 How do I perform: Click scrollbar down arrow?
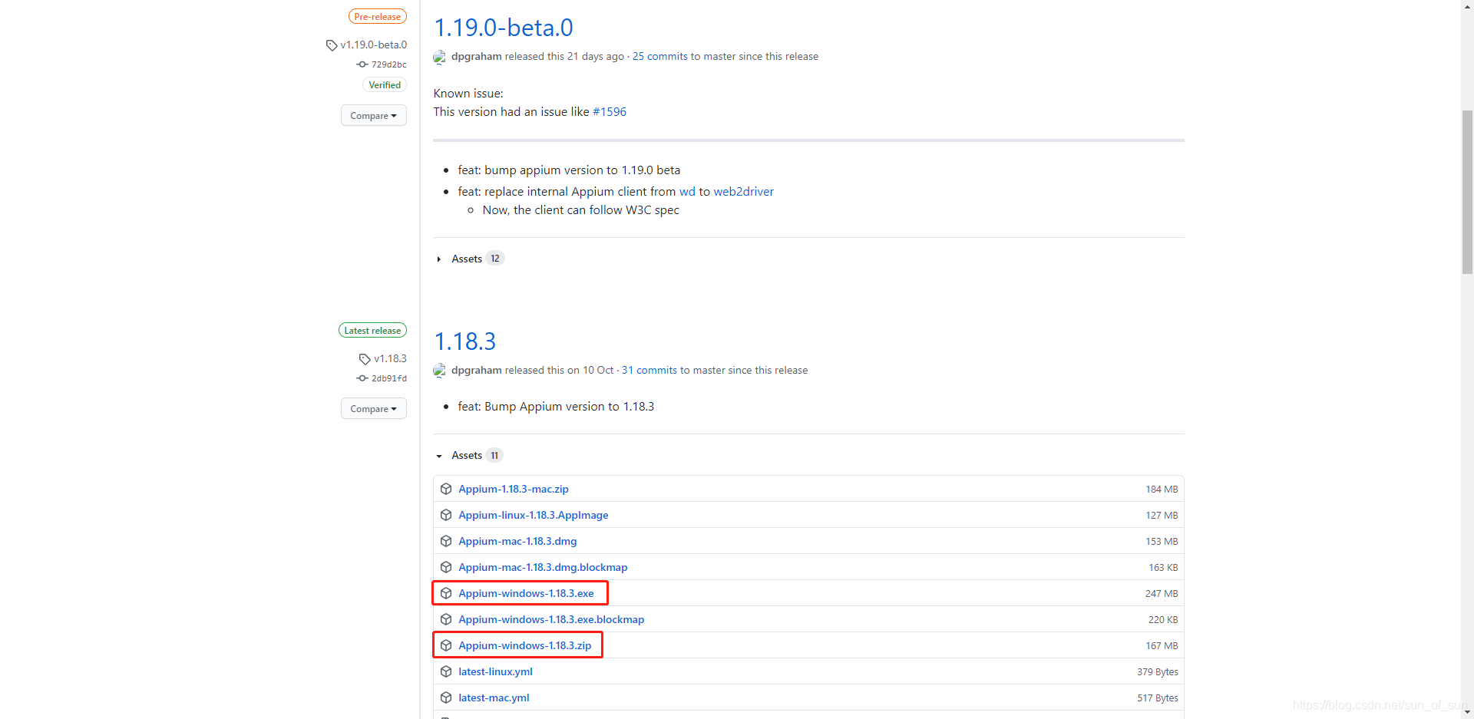[x=1467, y=713]
